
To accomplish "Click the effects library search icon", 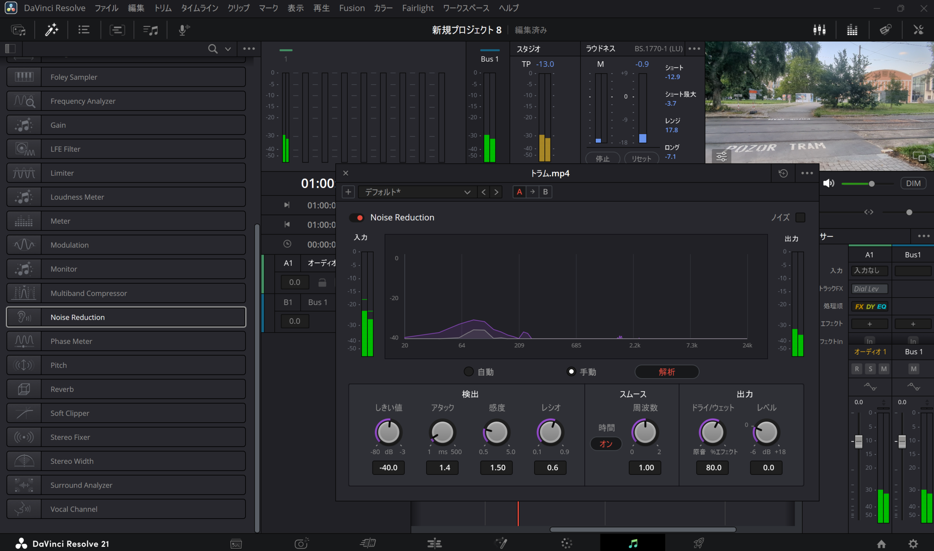I will click(212, 48).
